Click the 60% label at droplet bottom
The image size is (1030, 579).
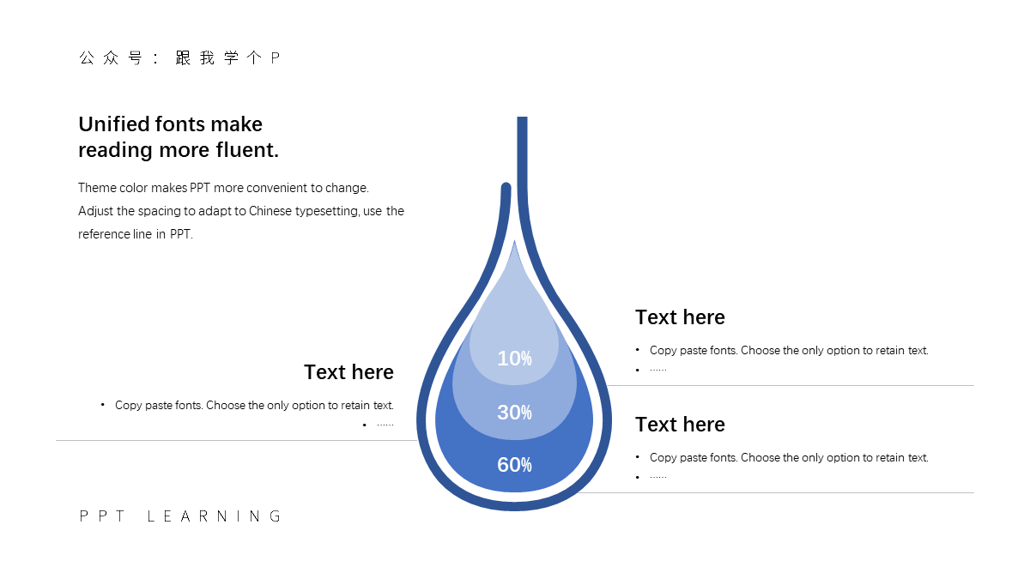(515, 465)
